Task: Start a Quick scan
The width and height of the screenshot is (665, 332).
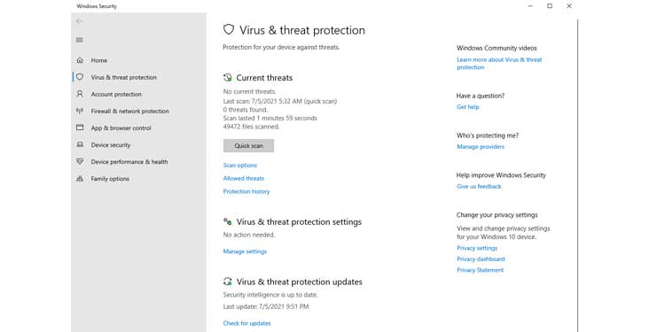Action: [248, 146]
